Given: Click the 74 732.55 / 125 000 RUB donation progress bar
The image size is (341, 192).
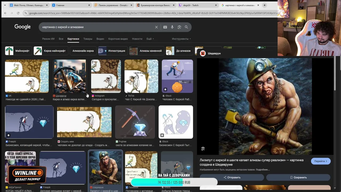Looking at the screenshot, I should tap(174, 182).
